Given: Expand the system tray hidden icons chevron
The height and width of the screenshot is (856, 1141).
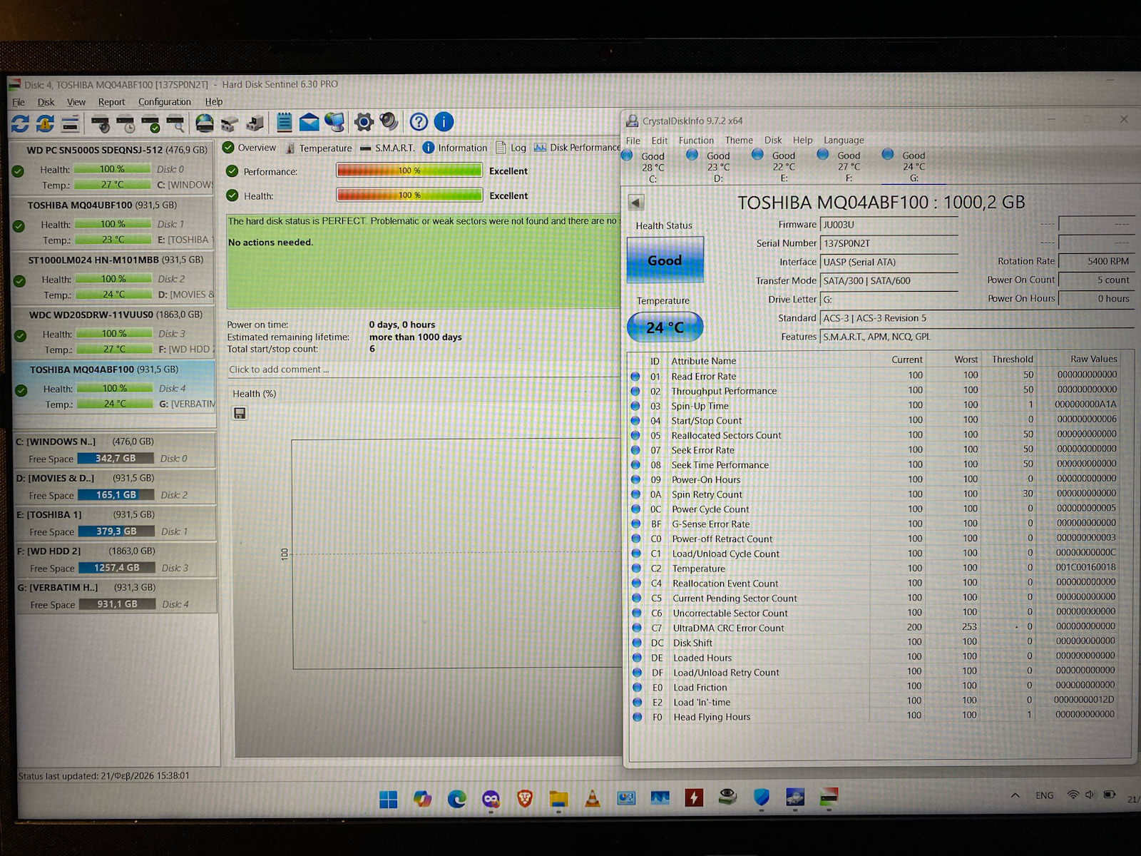Looking at the screenshot, I should (1015, 795).
